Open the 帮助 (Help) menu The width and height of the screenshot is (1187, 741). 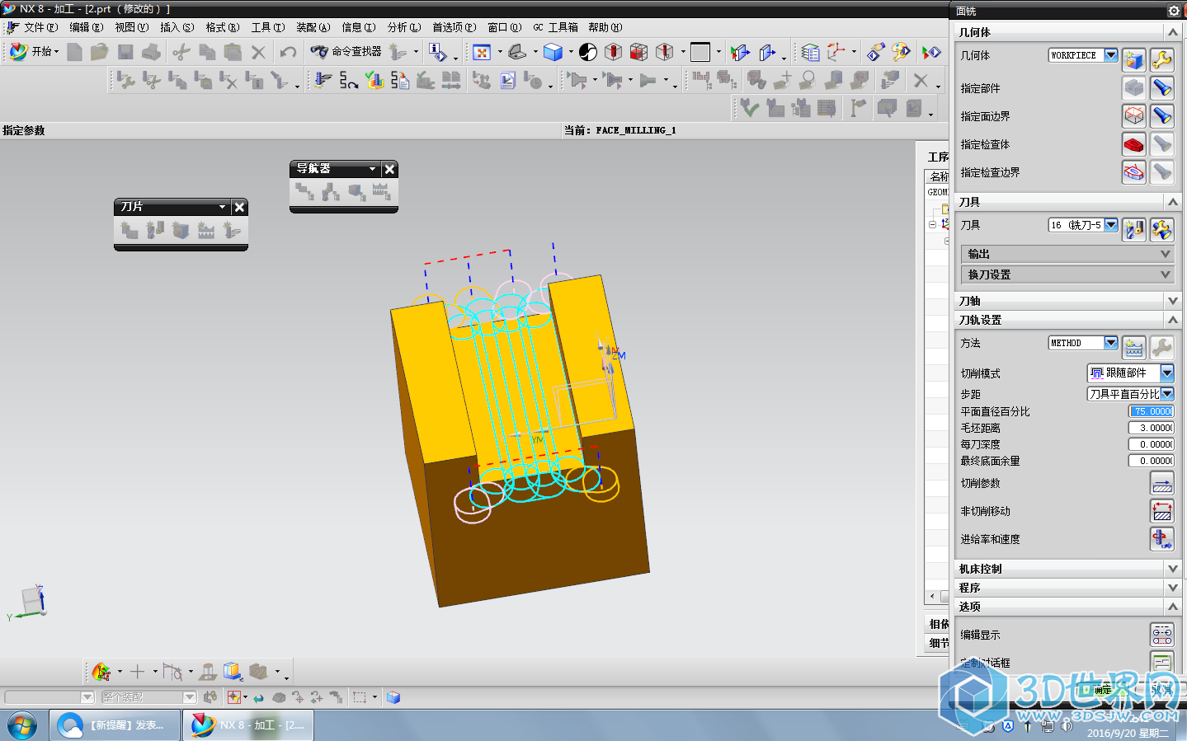click(x=605, y=27)
